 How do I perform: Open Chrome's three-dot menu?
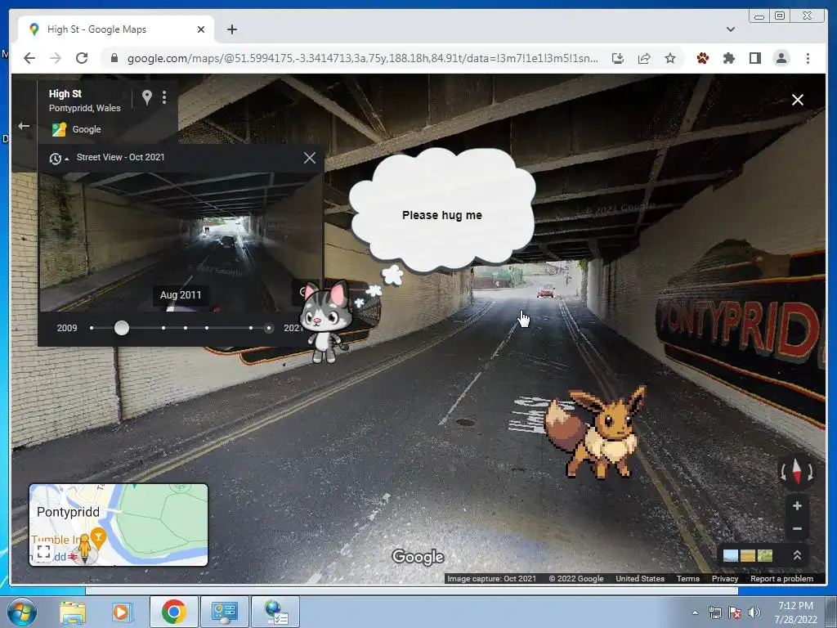808,58
